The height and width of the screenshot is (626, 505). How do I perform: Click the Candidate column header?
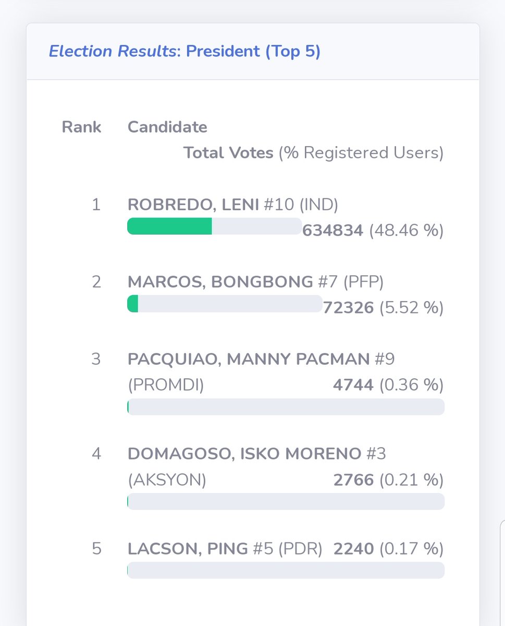[167, 127]
